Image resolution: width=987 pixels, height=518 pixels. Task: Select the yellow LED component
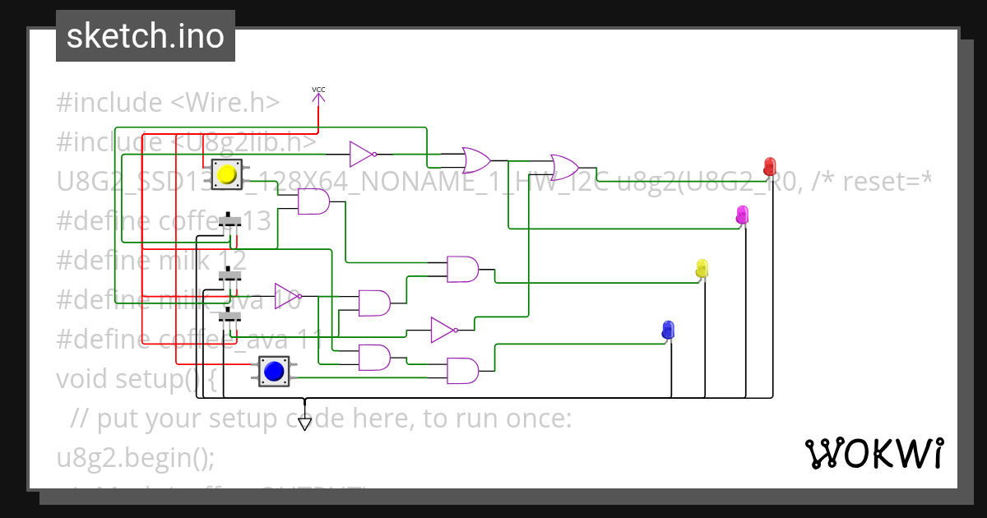coord(702,268)
